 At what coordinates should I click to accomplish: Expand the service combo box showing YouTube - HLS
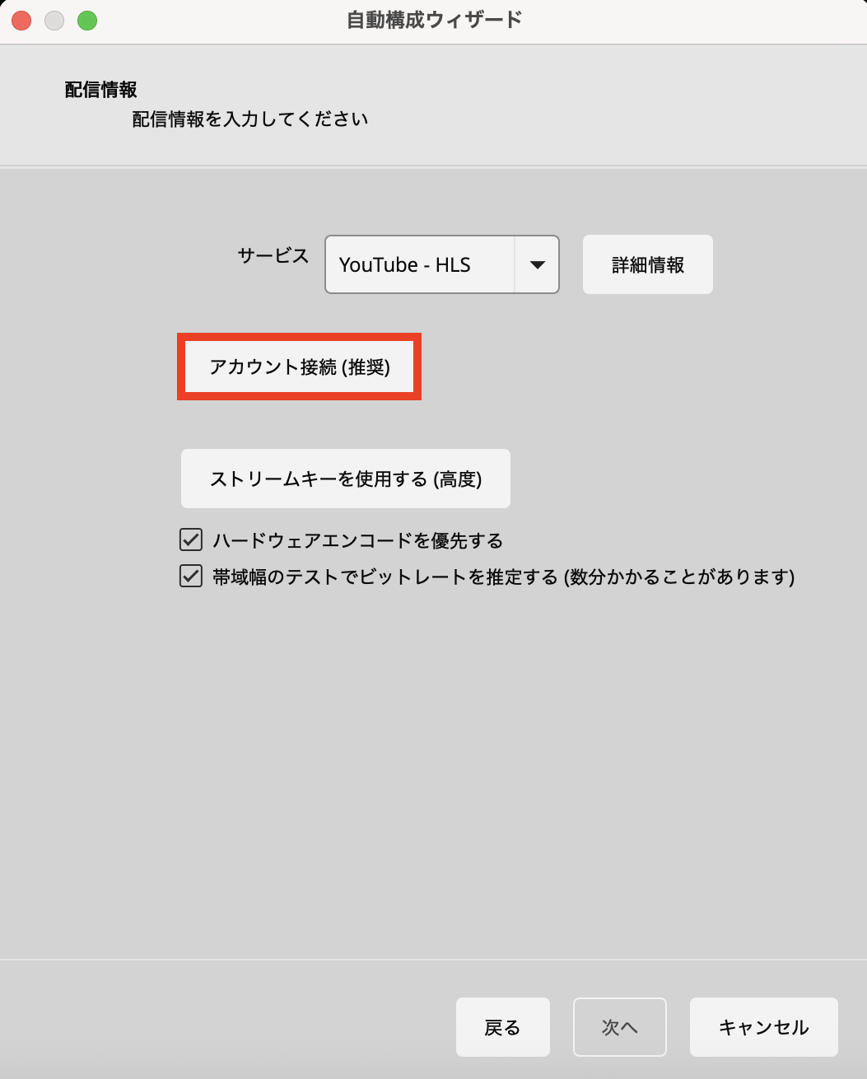(x=441, y=264)
